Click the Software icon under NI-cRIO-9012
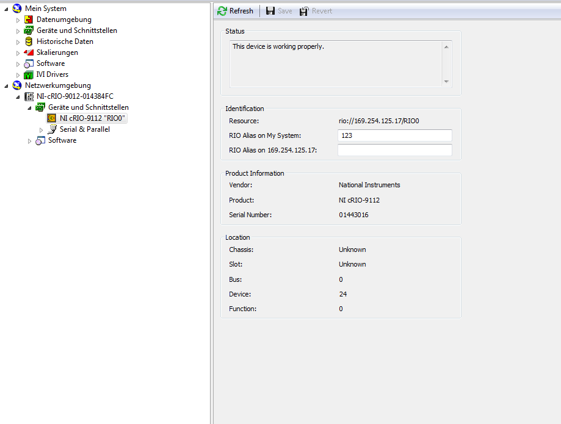 pyautogui.click(x=40, y=140)
